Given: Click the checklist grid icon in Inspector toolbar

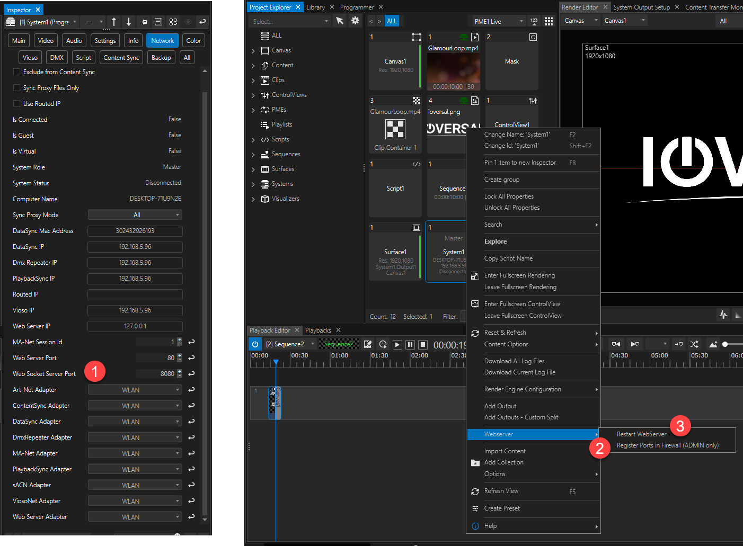Looking at the screenshot, I should (x=173, y=22).
